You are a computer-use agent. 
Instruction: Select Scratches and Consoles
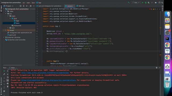(16, 40)
